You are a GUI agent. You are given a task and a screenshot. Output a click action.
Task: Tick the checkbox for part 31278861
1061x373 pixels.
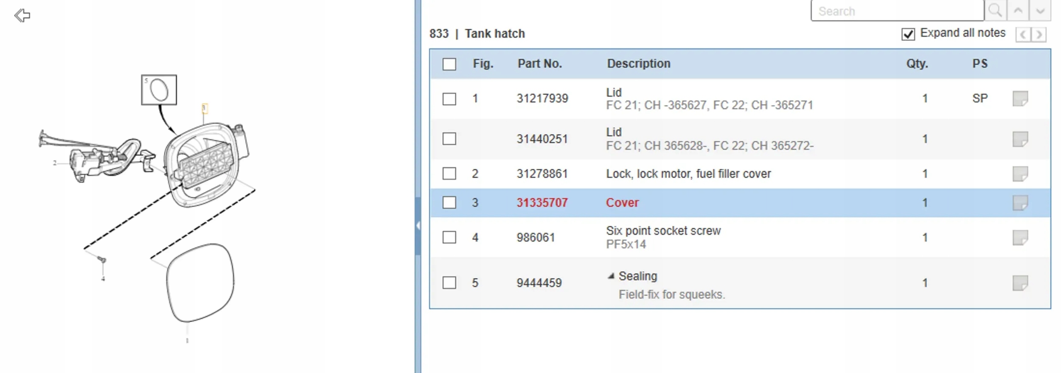click(449, 174)
